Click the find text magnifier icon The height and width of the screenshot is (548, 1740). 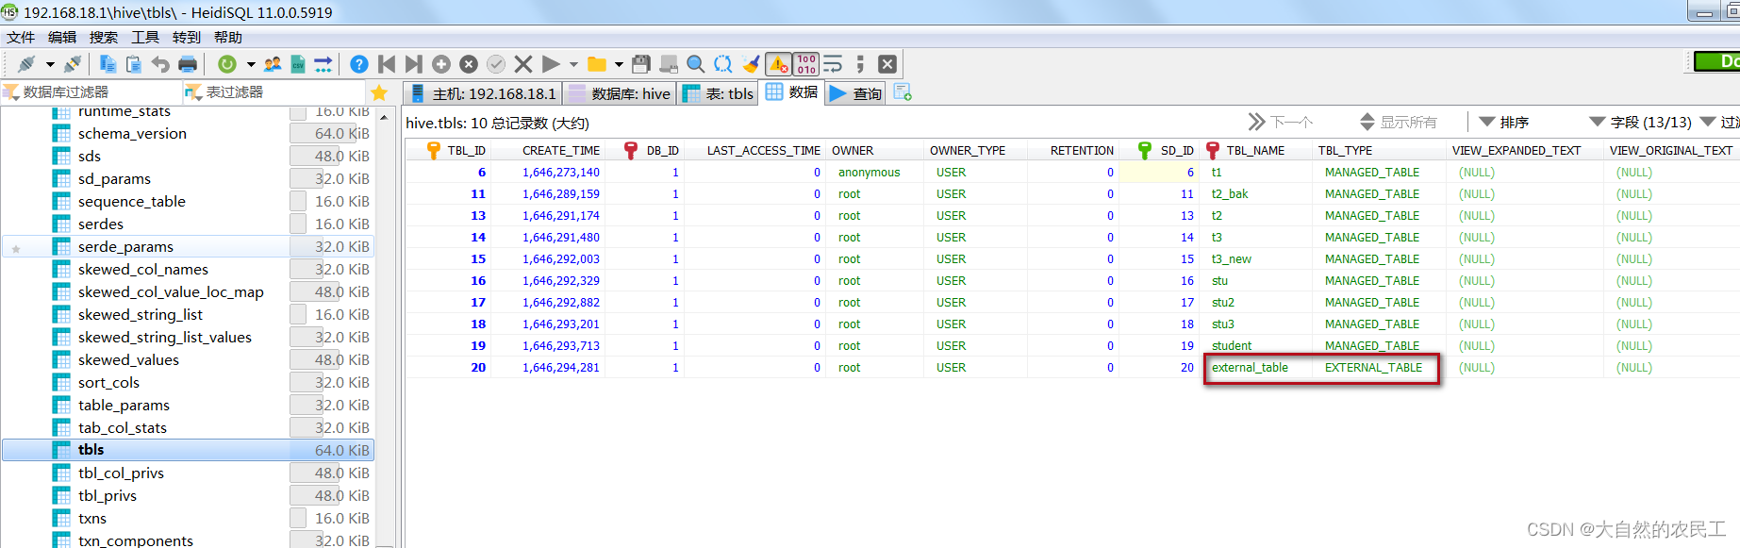696,64
